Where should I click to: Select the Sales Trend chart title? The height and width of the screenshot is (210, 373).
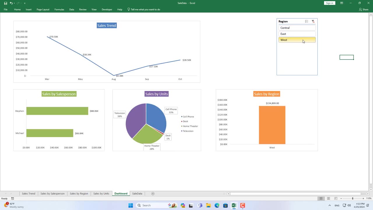(x=107, y=25)
